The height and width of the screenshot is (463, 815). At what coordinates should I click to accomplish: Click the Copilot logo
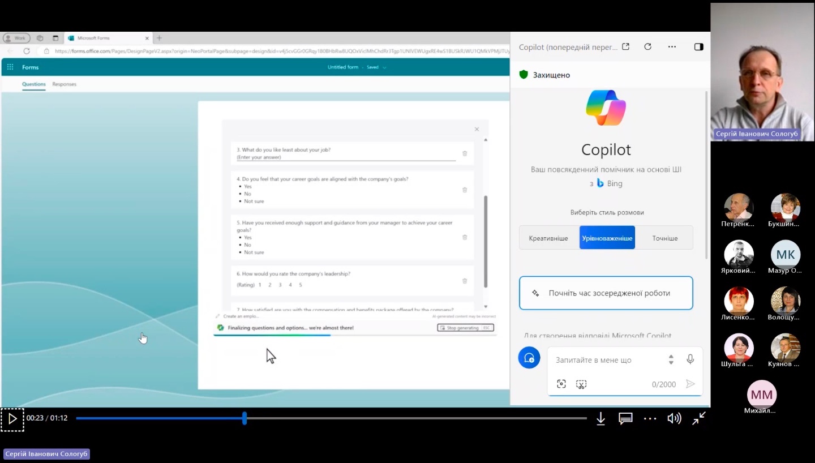[x=606, y=108]
